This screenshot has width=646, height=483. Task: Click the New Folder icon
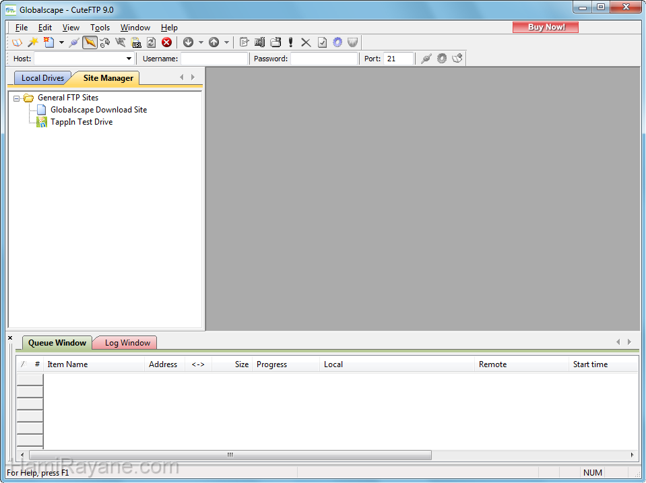click(276, 42)
